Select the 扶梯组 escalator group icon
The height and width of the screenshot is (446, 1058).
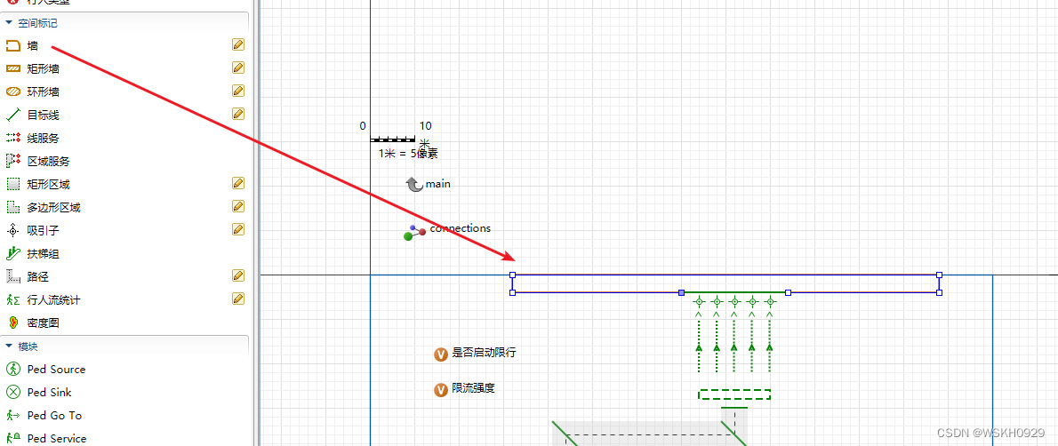click(x=12, y=254)
